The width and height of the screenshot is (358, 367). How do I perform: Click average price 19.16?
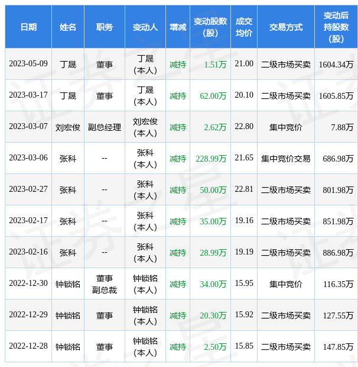tap(244, 220)
